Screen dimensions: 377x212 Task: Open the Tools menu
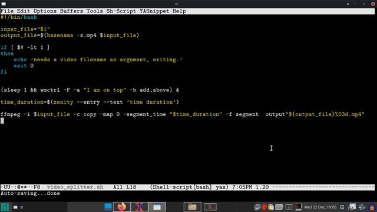[95, 11]
